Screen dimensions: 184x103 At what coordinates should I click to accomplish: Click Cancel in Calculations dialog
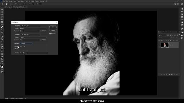click(x=53, y=30)
